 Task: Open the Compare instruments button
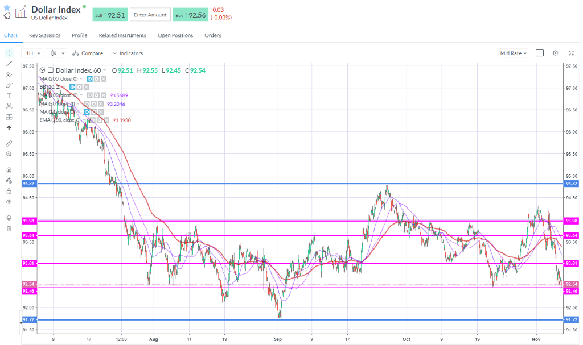[x=88, y=53]
